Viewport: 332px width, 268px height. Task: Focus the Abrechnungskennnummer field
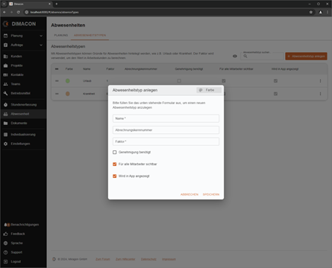(x=166, y=130)
